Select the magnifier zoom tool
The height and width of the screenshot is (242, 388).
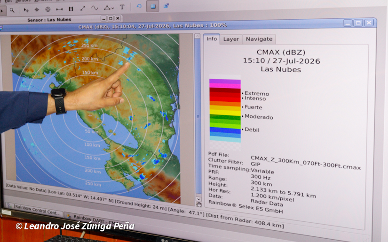coord(12,10)
